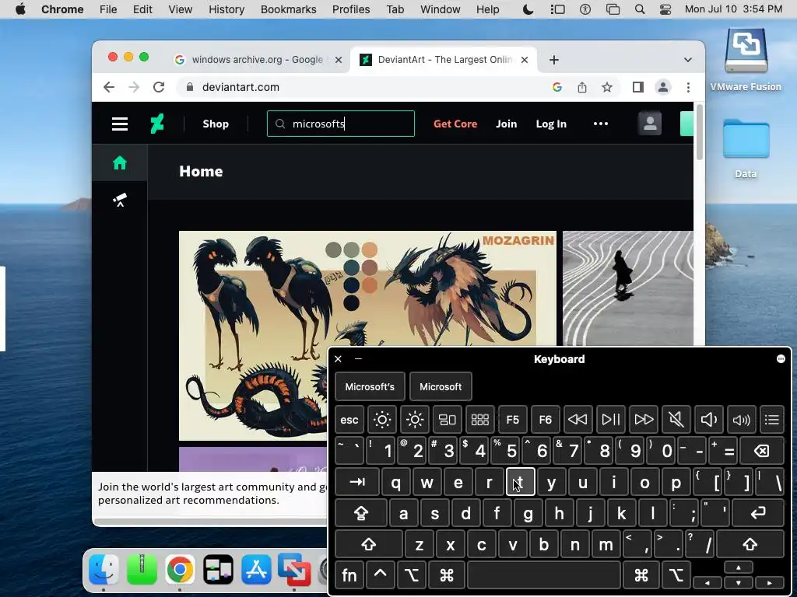The width and height of the screenshot is (797, 597).
Task: Click the return key on keyboard
Action: click(x=758, y=513)
